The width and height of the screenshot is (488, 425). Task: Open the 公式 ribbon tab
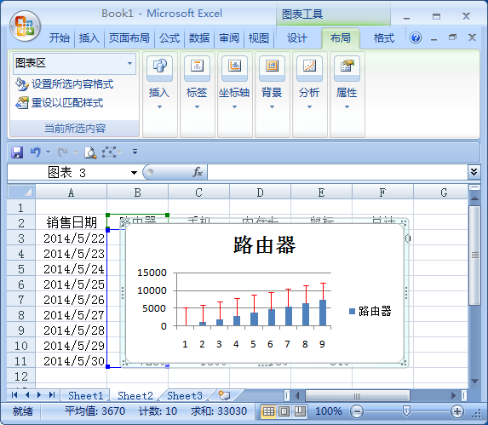coord(169,38)
